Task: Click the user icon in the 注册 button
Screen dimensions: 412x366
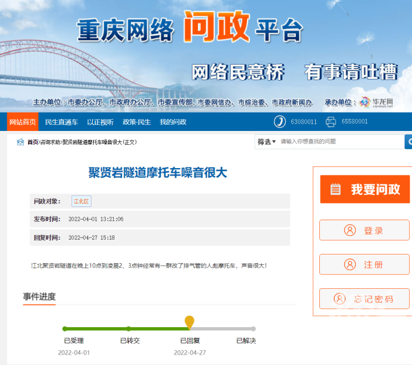Action: coord(350,265)
